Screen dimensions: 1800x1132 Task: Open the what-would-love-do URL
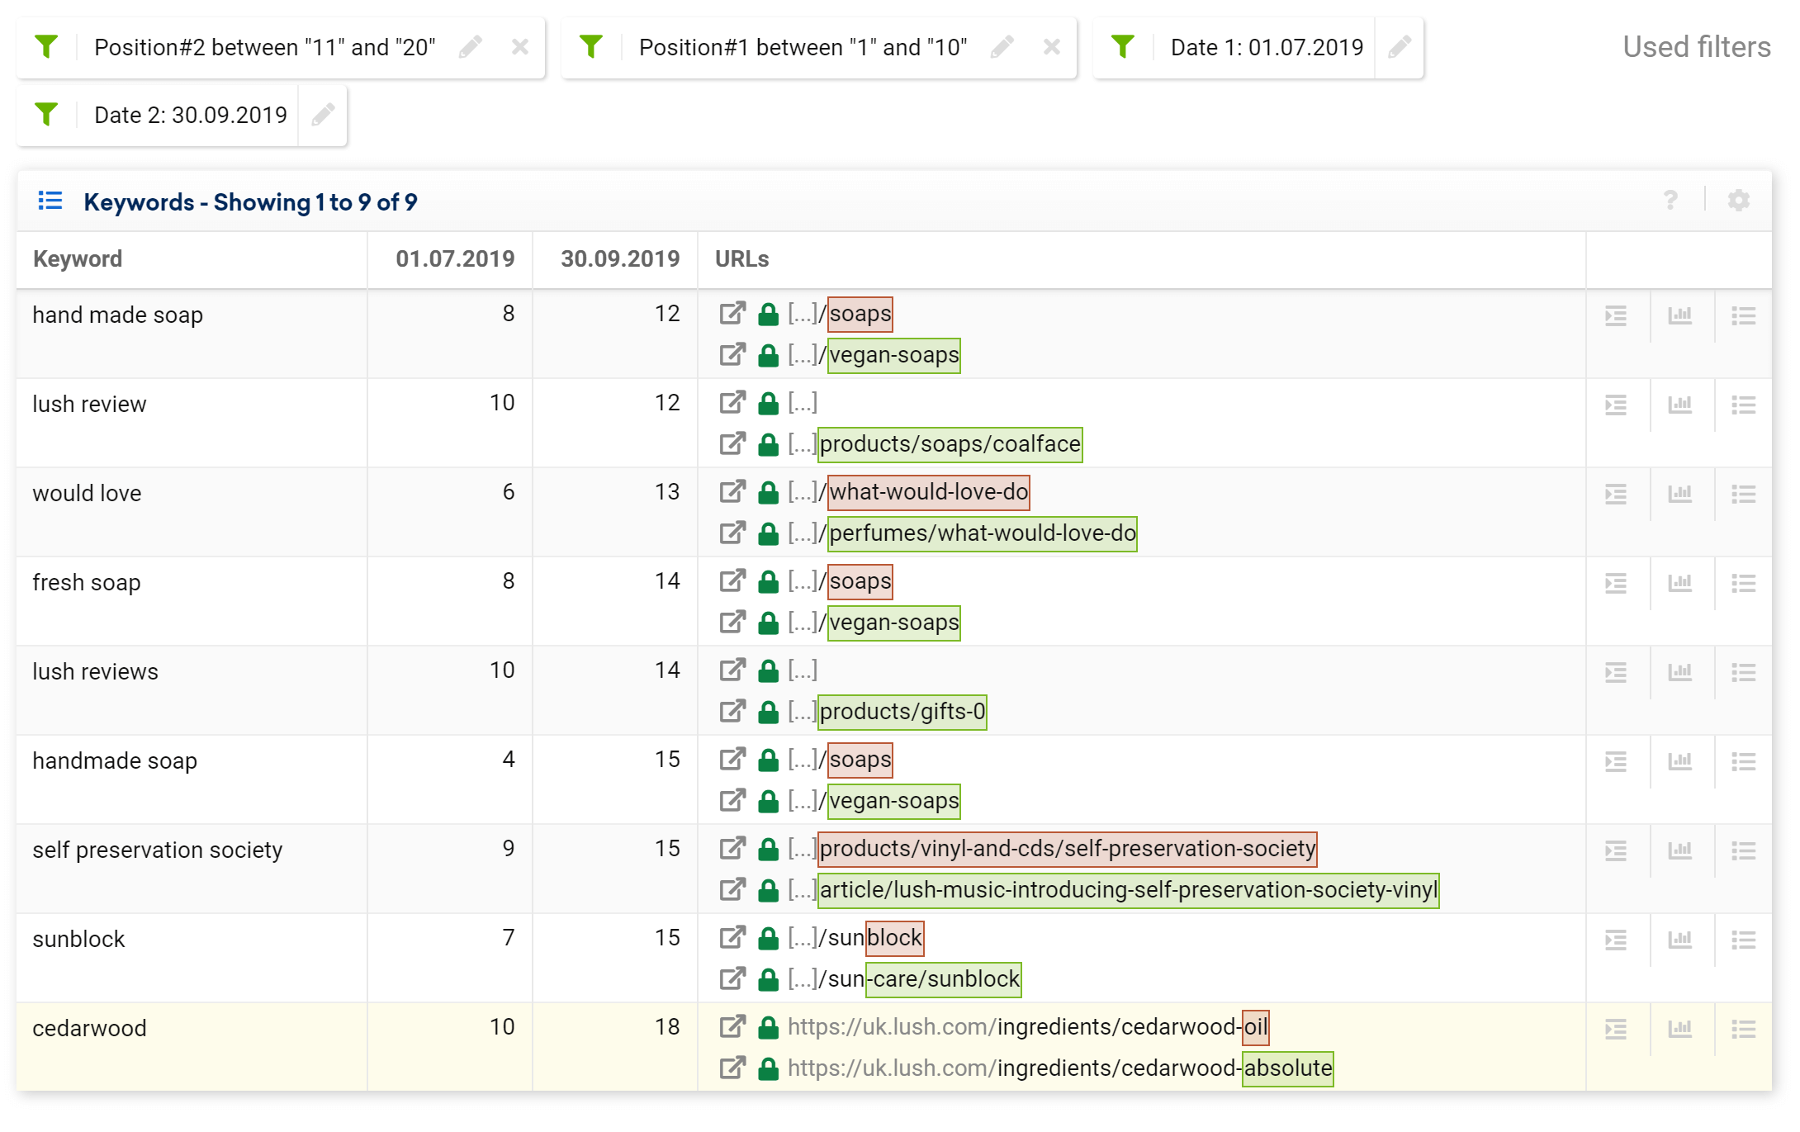coord(908,492)
